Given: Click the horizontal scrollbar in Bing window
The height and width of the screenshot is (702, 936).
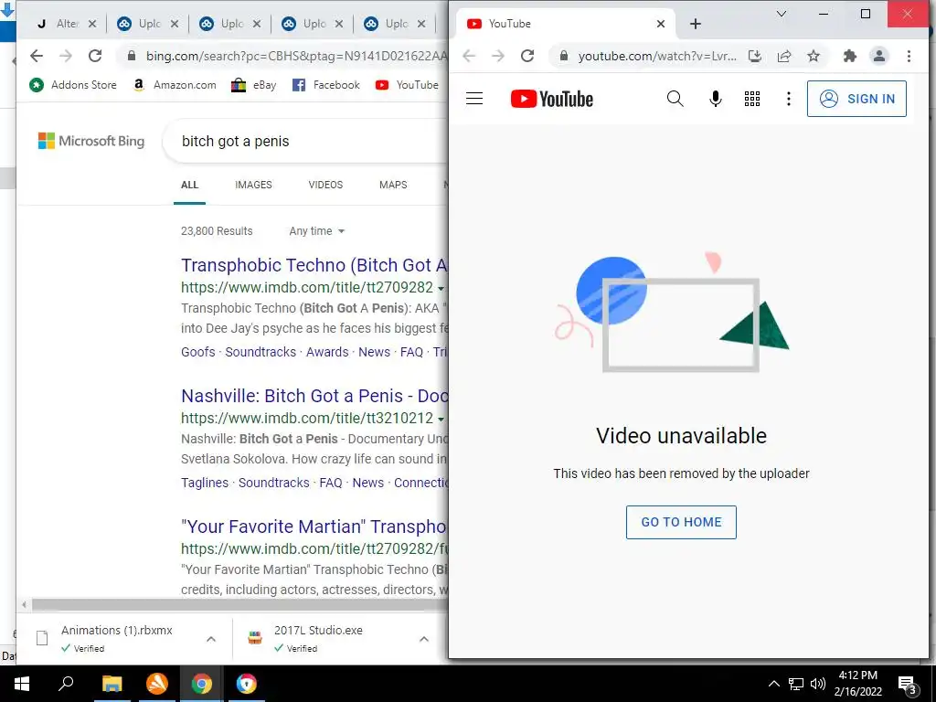Looking at the screenshot, I should [x=239, y=605].
